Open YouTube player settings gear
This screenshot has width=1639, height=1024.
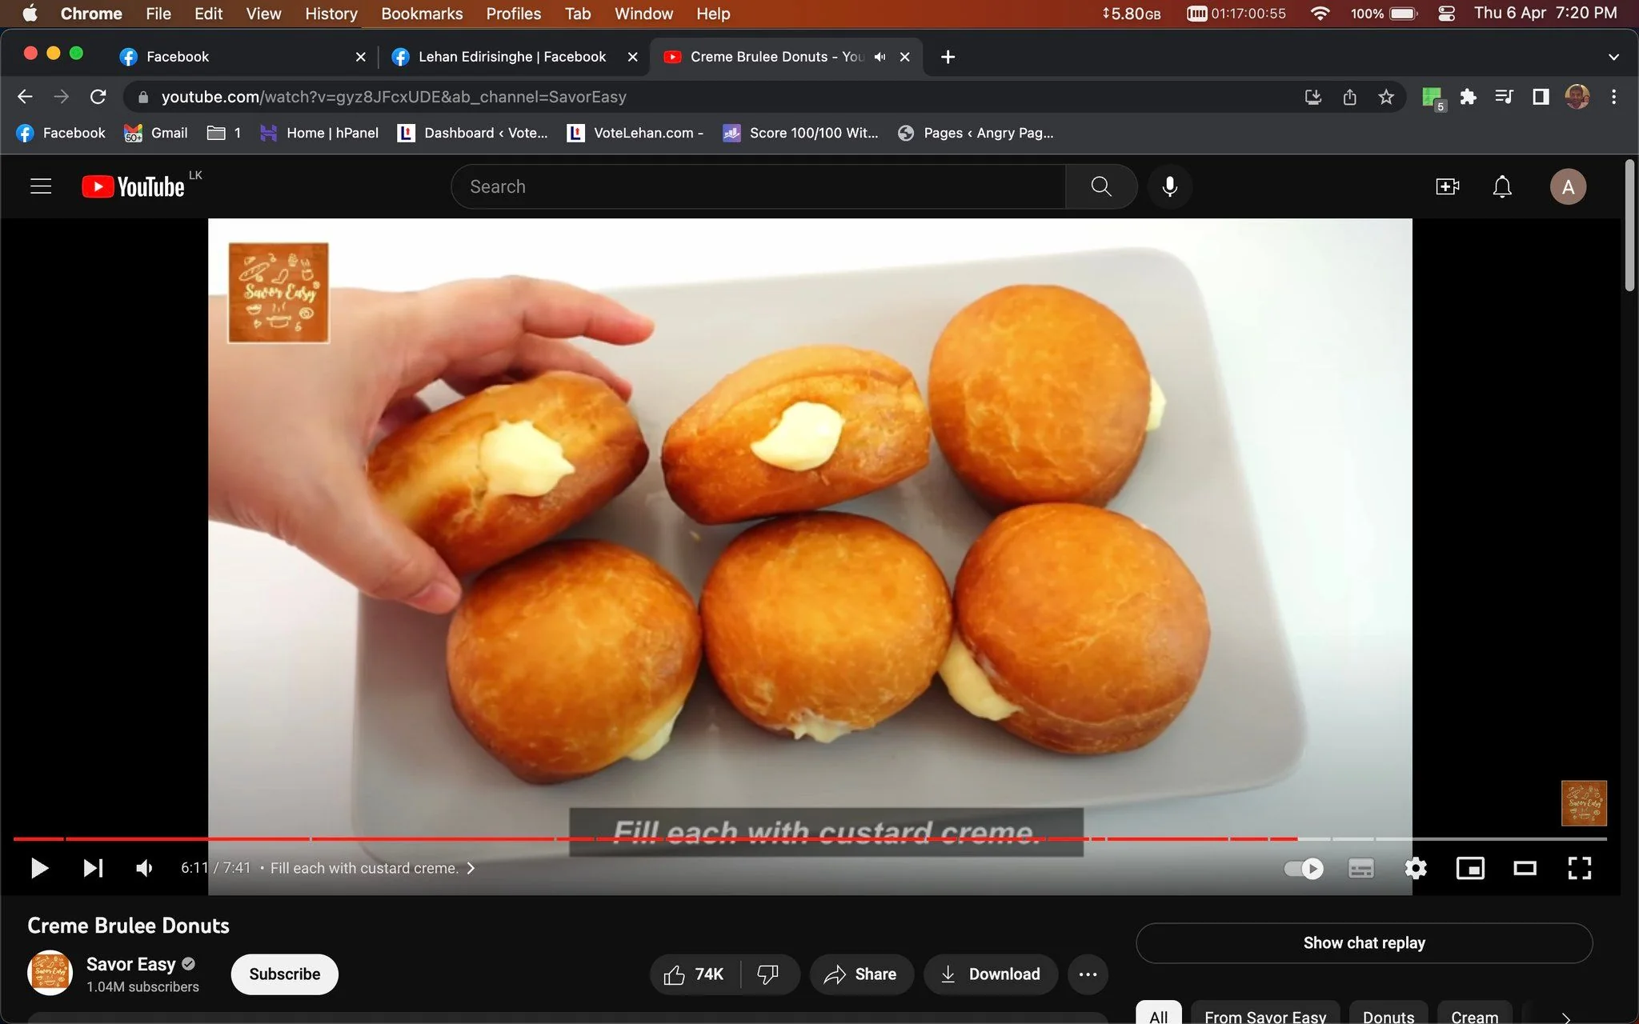tap(1416, 868)
